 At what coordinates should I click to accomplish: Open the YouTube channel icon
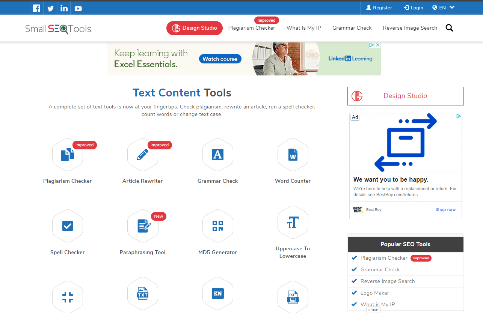78,8
